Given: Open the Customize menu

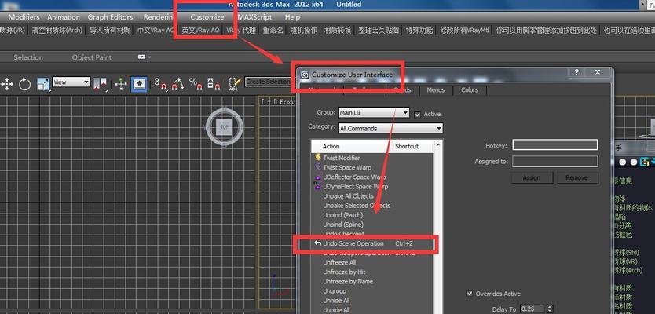Looking at the screenshot, I should 207,17.
